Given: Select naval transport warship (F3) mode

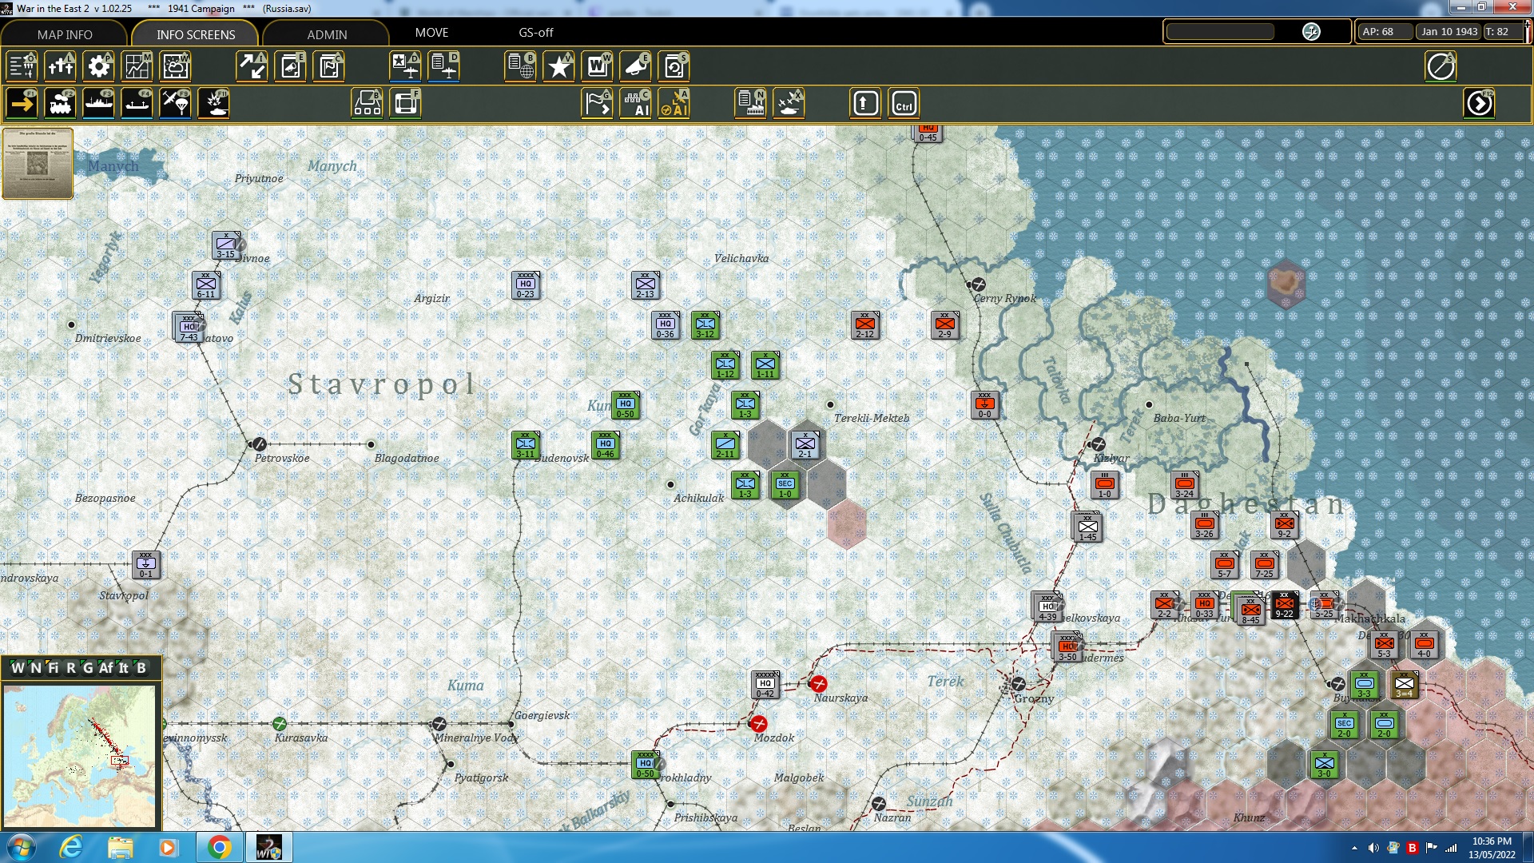Looking at the screenshot, I should click(98, 103).
